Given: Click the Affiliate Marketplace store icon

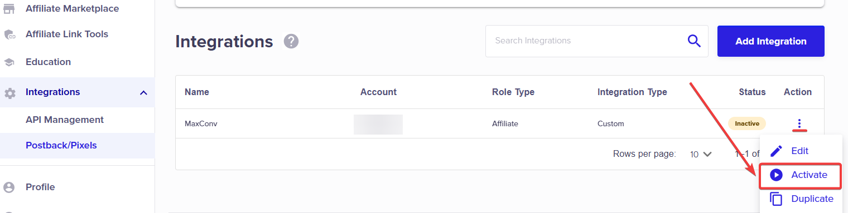Looking at the screenshot, I should tap(9, 8).
